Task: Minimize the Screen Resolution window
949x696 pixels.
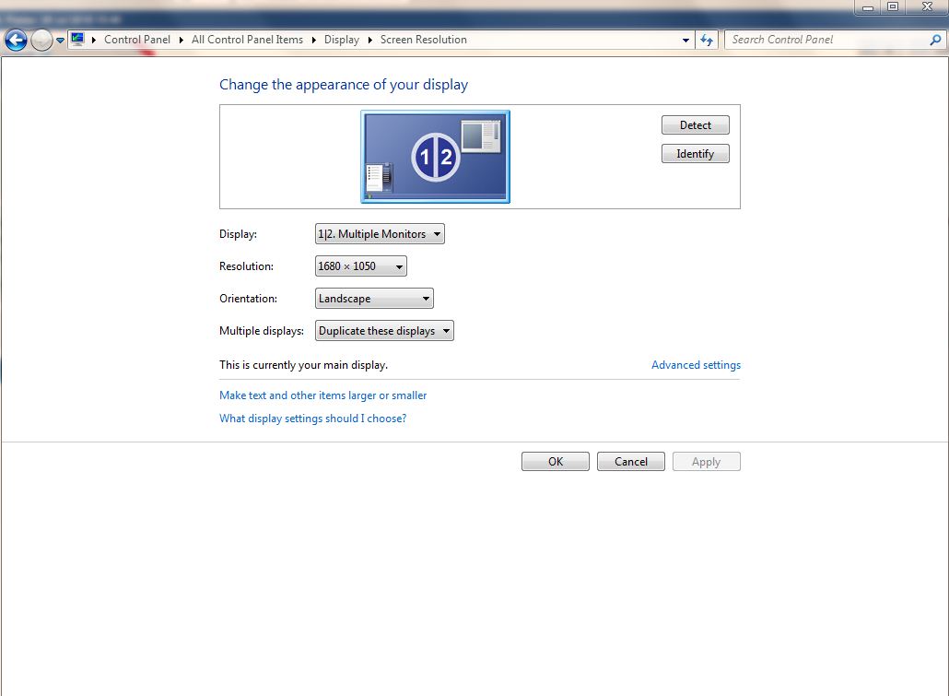Action: click(x=867, y=7)
